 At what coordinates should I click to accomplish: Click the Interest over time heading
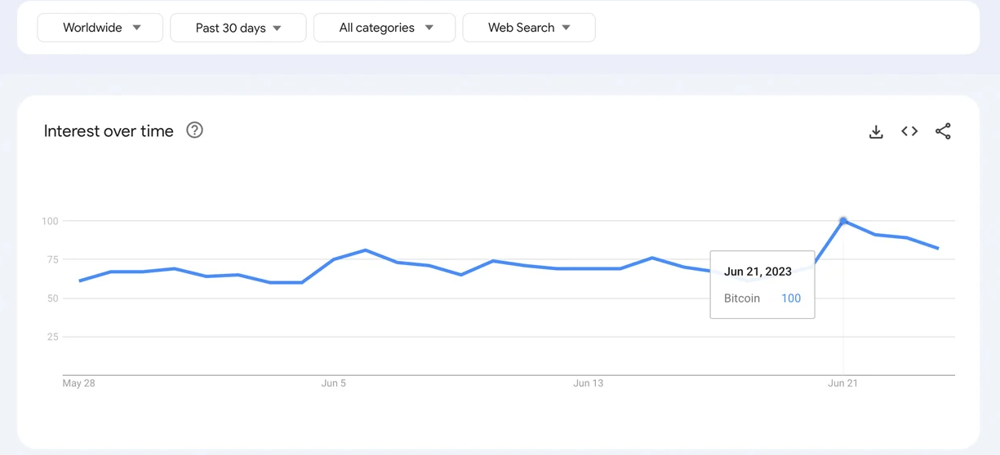[109, 131]
